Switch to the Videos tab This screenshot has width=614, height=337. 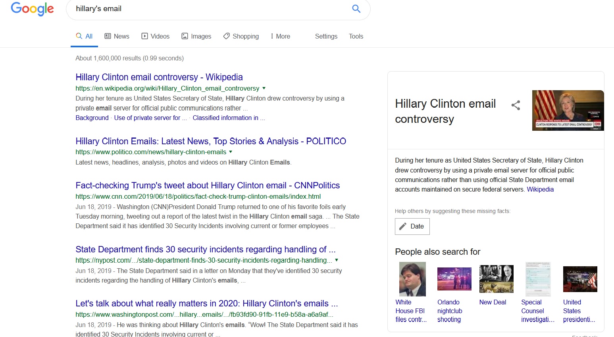coord(156,36)
